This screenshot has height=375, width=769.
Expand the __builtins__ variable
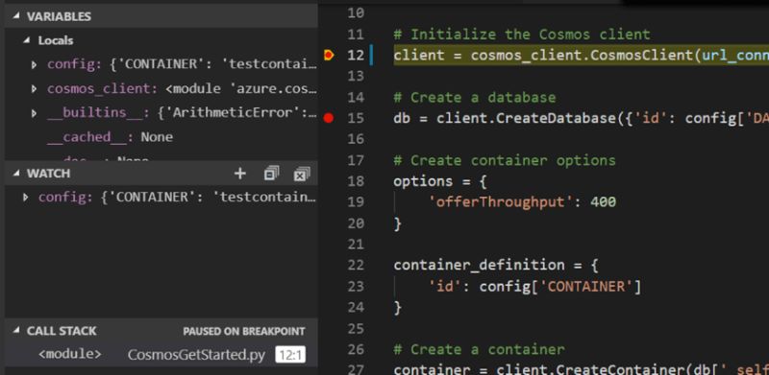point(34,113)
